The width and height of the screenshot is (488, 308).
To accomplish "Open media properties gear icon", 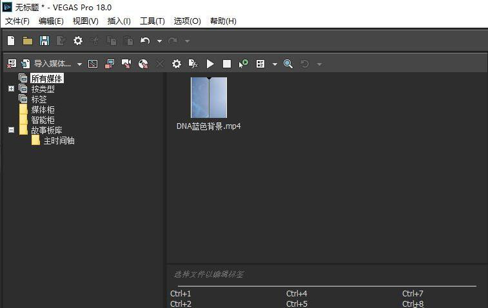I will coord(177,64).
